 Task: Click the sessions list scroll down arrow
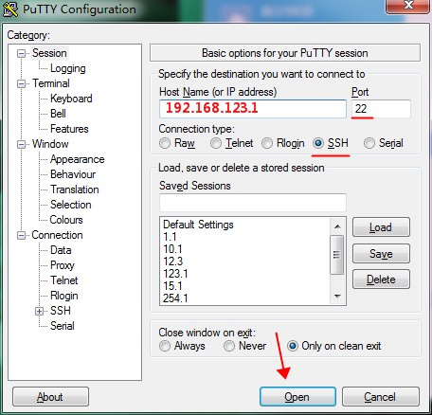337,297
